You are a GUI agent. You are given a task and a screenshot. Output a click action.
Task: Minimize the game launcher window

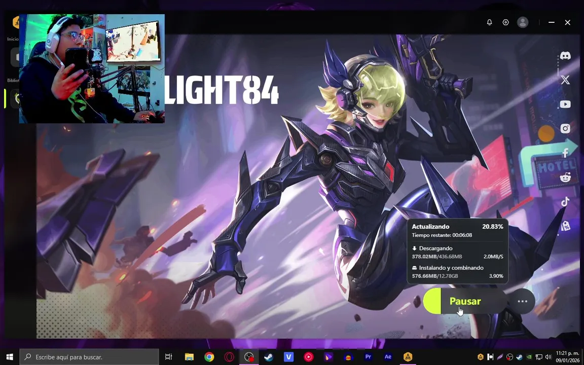pos(551,22)
